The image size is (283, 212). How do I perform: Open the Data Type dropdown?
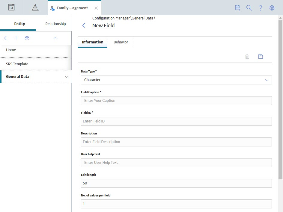tap(176, 80)
